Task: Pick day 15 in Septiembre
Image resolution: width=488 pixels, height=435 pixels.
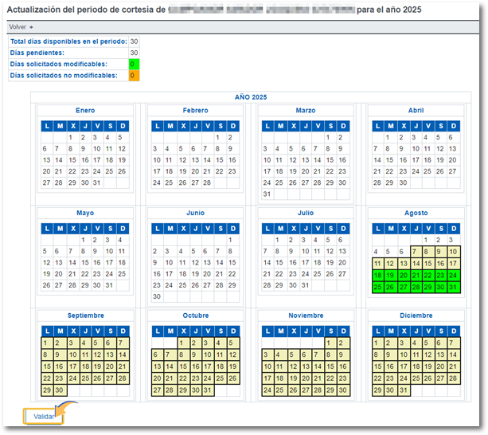Action: point(46,366)
